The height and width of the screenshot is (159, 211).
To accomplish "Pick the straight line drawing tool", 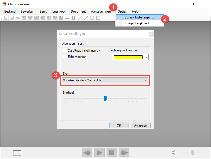I will pyautogui.click(x=80, y=18).
